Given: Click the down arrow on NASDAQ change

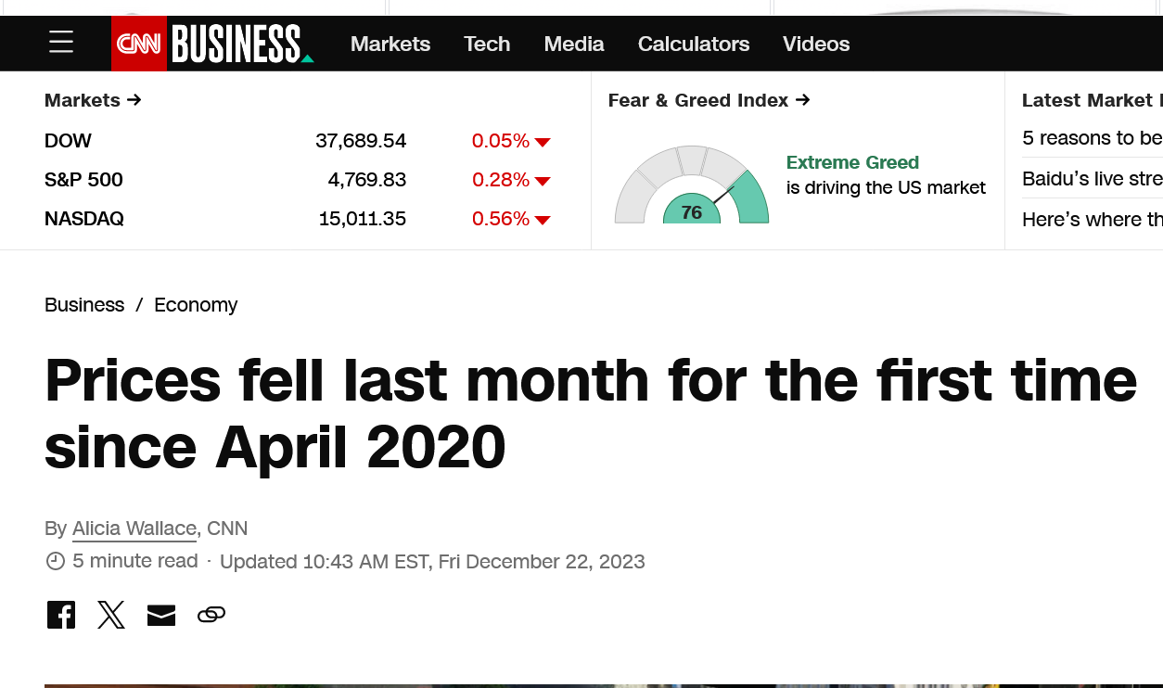Looking at the screenshot, I should pyautogui.click(x=543, y=220).
